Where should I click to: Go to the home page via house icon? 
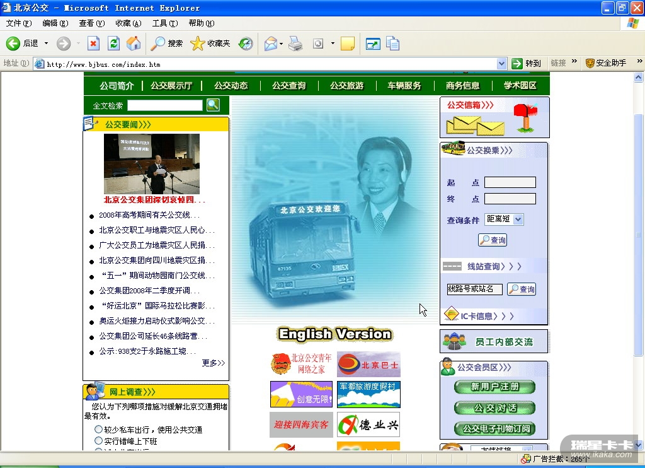[134, 44]
